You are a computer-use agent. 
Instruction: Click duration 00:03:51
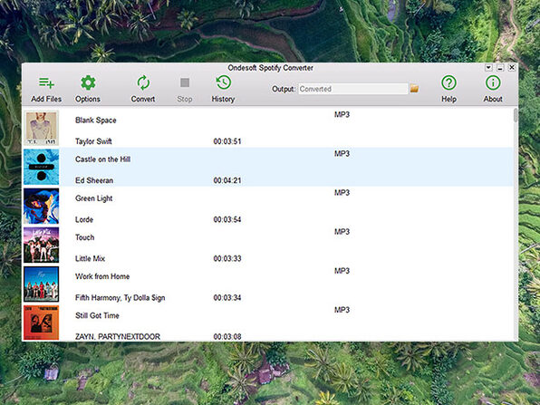coord(227,141)
